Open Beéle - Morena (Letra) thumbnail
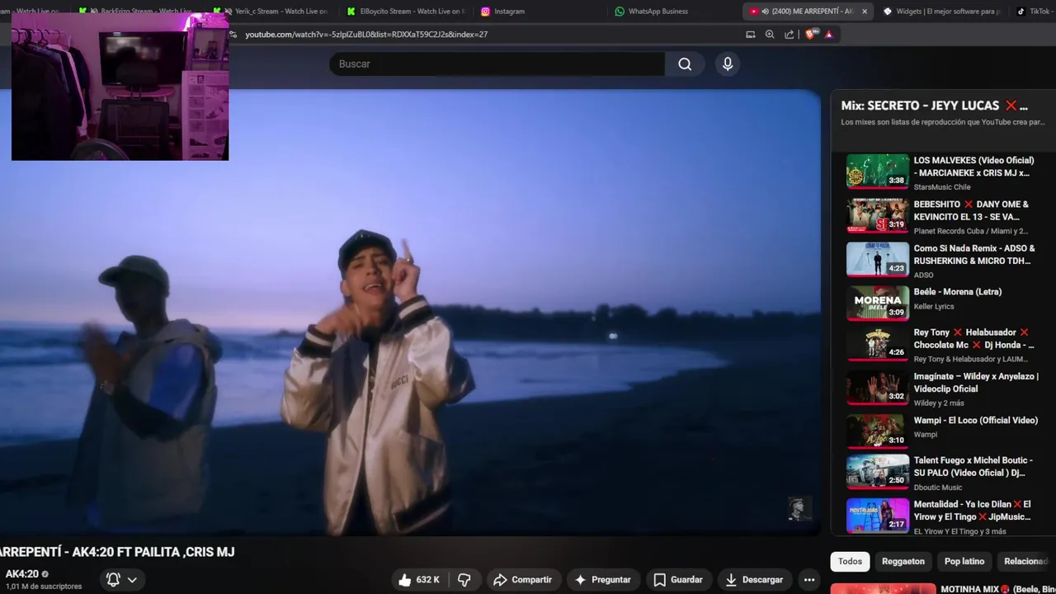1056x594 pixels. [878, 302]
